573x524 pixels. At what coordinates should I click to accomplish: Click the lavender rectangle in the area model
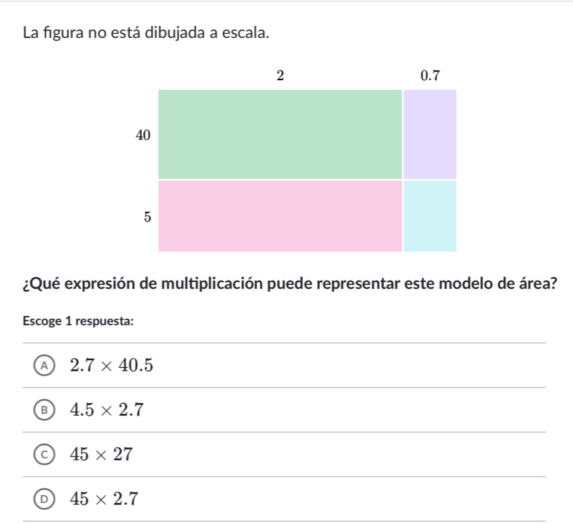coord(430,134)
